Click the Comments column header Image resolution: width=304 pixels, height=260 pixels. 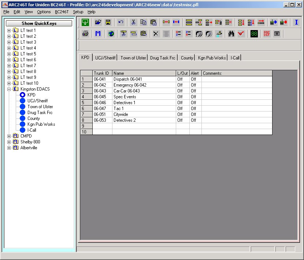[237, 73]
